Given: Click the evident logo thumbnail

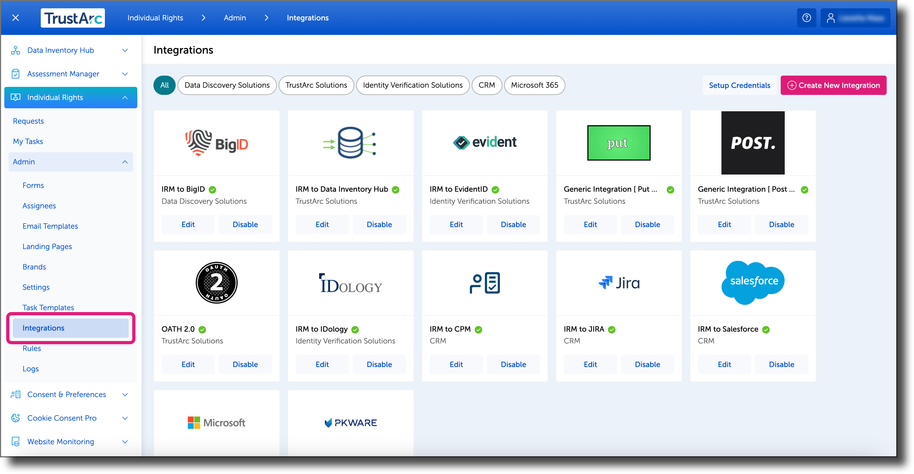Looking at the screenshot, I should pos(485,142).
